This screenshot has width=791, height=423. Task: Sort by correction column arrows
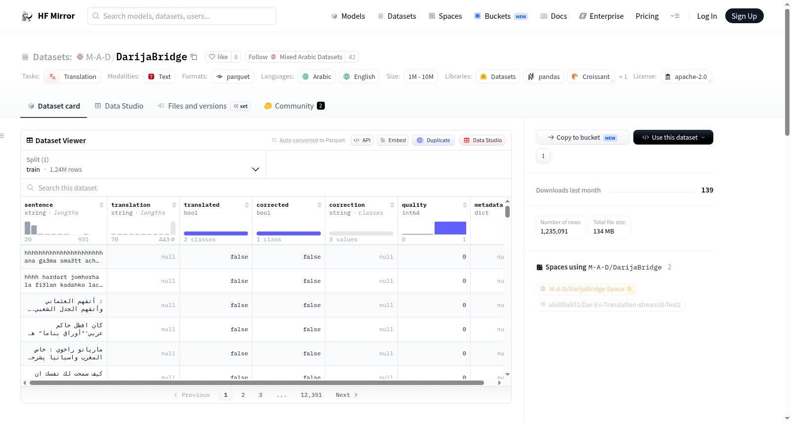392,205
